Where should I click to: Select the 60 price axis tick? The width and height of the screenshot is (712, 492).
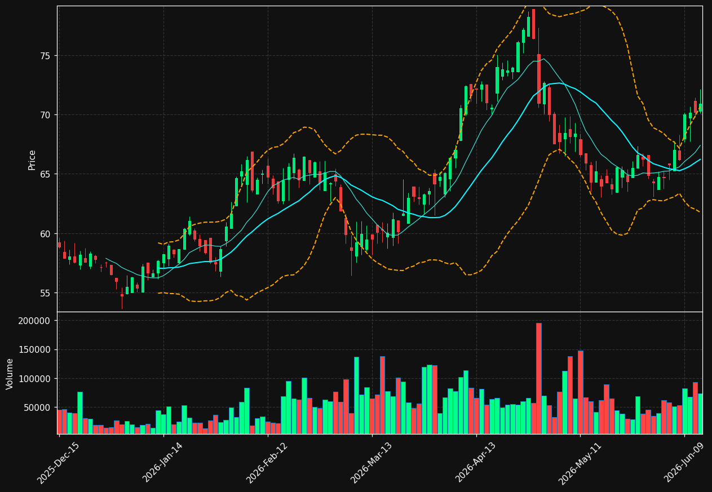click(x=45, y=234)
